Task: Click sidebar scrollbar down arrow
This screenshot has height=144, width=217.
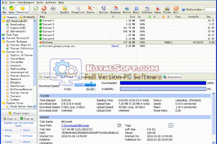Action: pyautogui.click(x=35, y=106)
